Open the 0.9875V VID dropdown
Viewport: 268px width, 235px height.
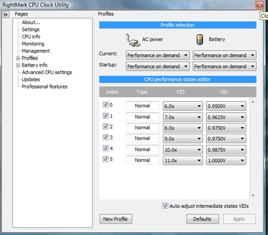click(x=226, y=150)
